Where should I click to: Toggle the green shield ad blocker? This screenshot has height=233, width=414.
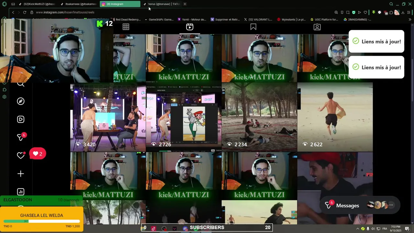coord(354,12)
